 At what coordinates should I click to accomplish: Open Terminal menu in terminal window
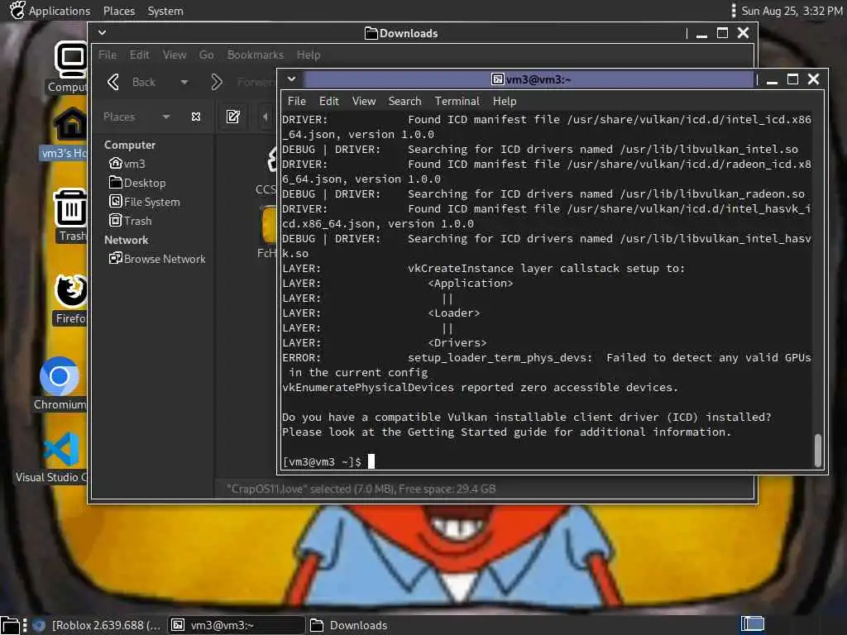457,101
